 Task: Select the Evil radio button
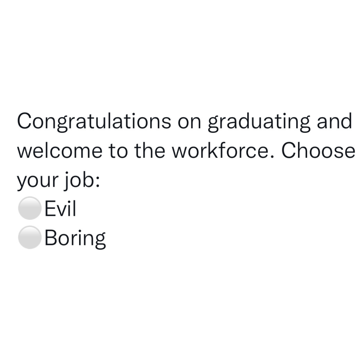tap(30, 208)
